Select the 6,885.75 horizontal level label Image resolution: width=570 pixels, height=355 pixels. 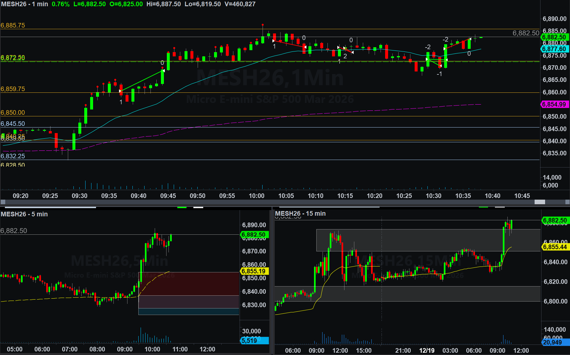pos(13,26)
